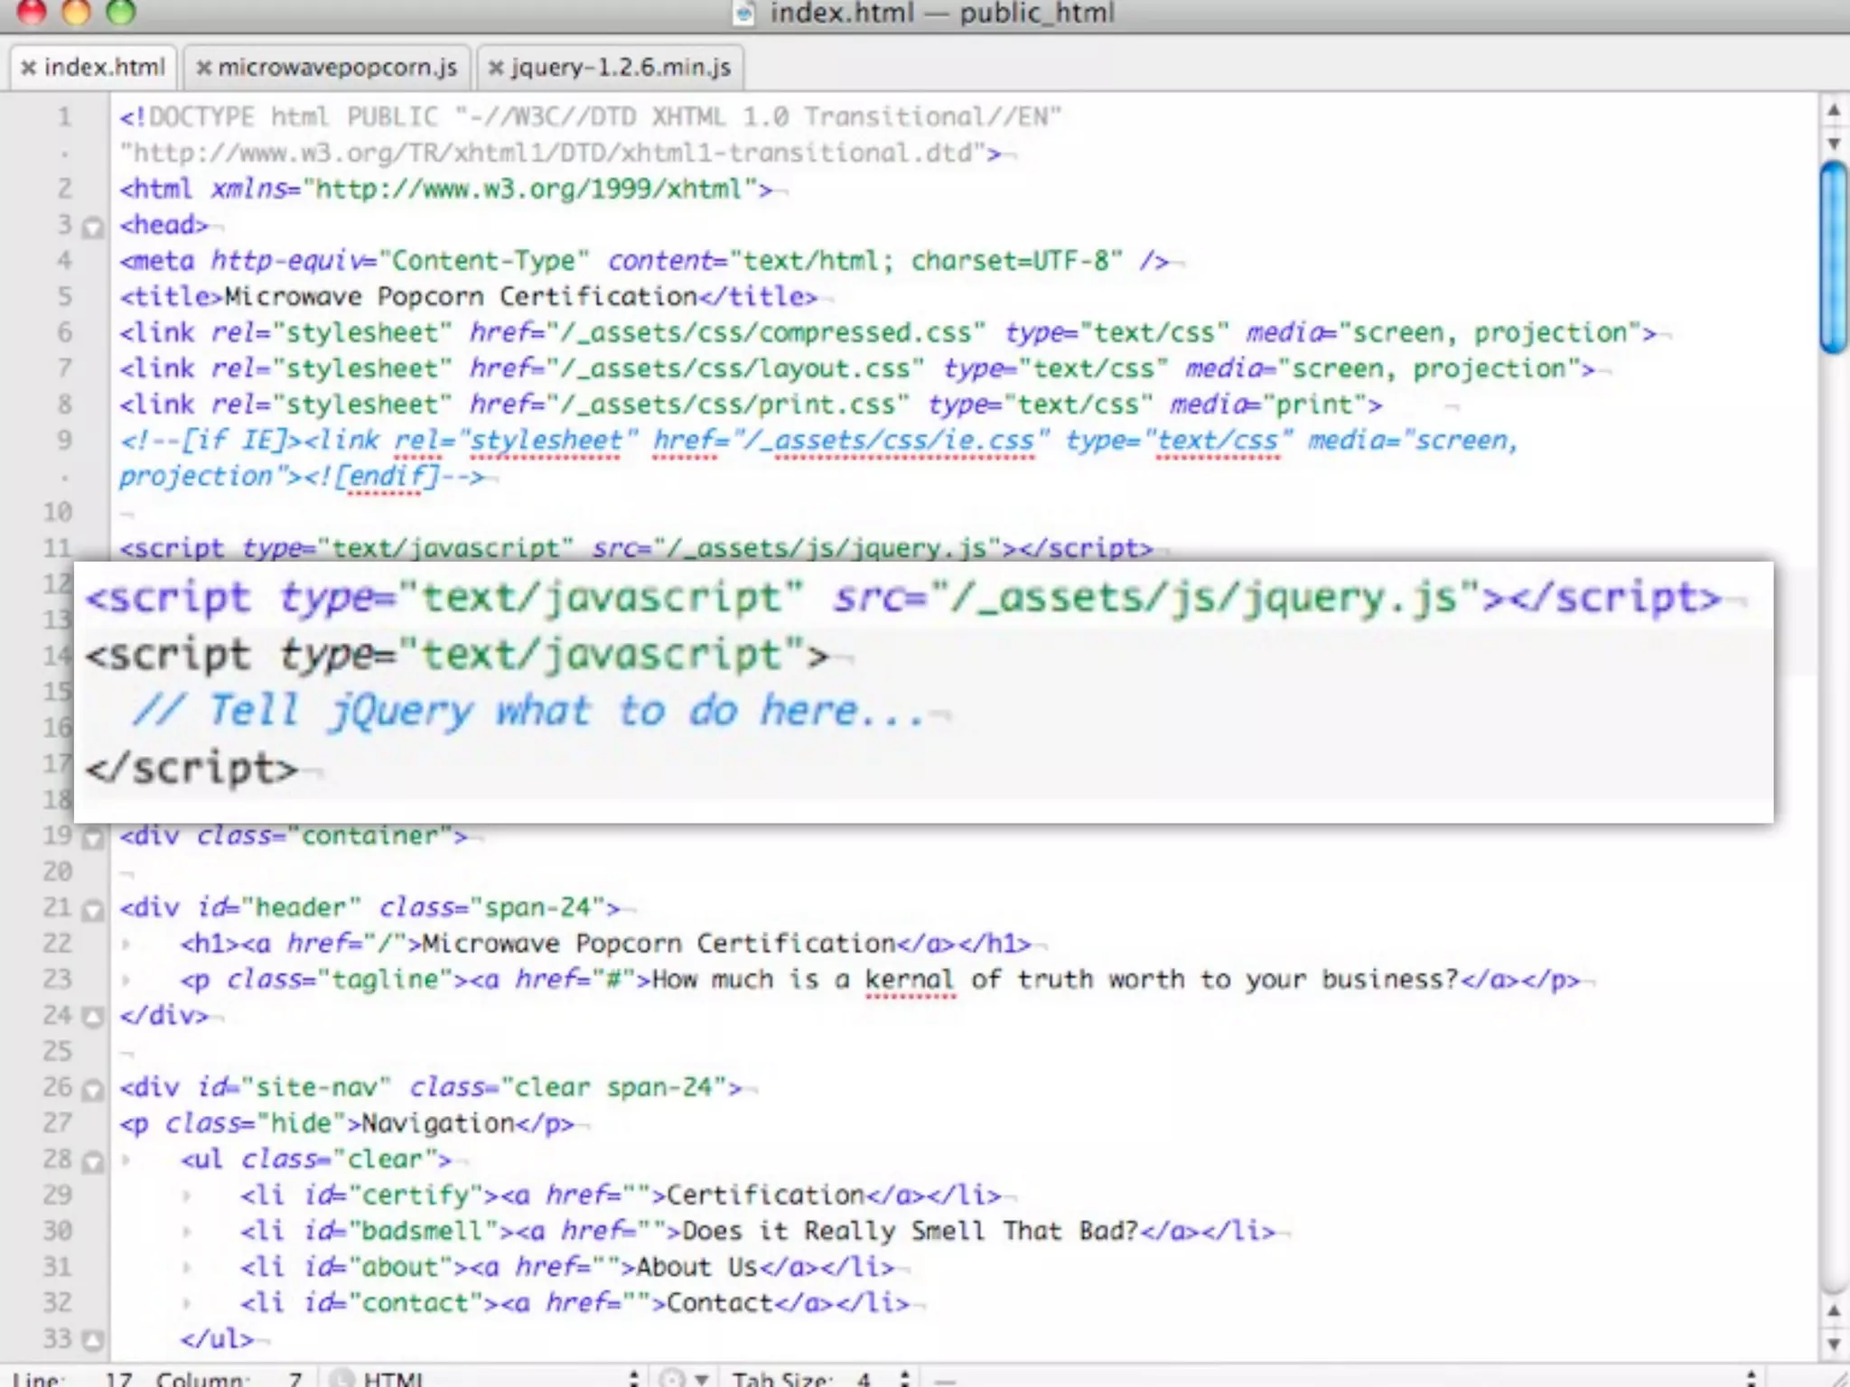Click the scroll down arrow at bottom right
The image size is (1850, 1387).
click(1833, 1344)
